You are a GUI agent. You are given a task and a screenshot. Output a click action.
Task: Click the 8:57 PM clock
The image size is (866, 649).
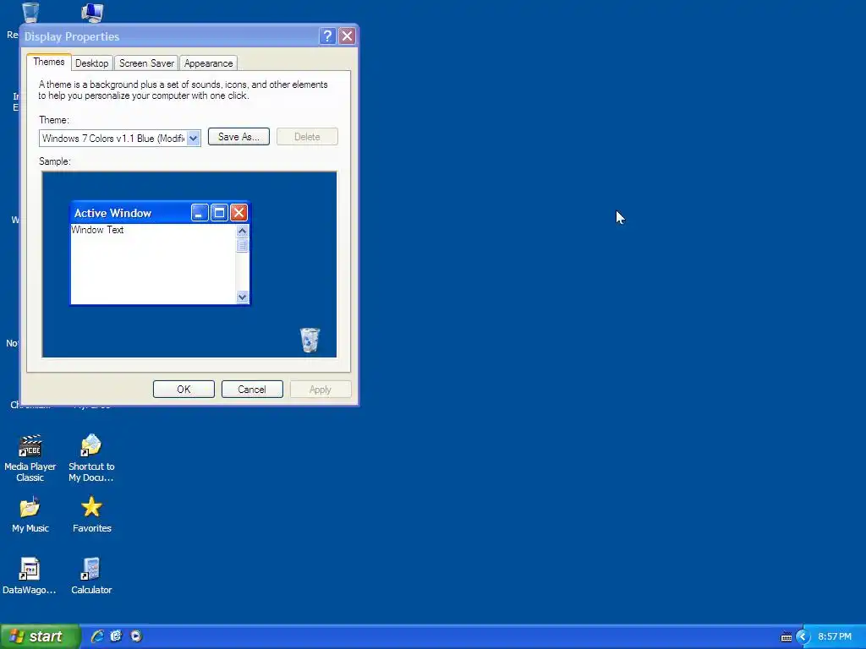click(835, 637)
